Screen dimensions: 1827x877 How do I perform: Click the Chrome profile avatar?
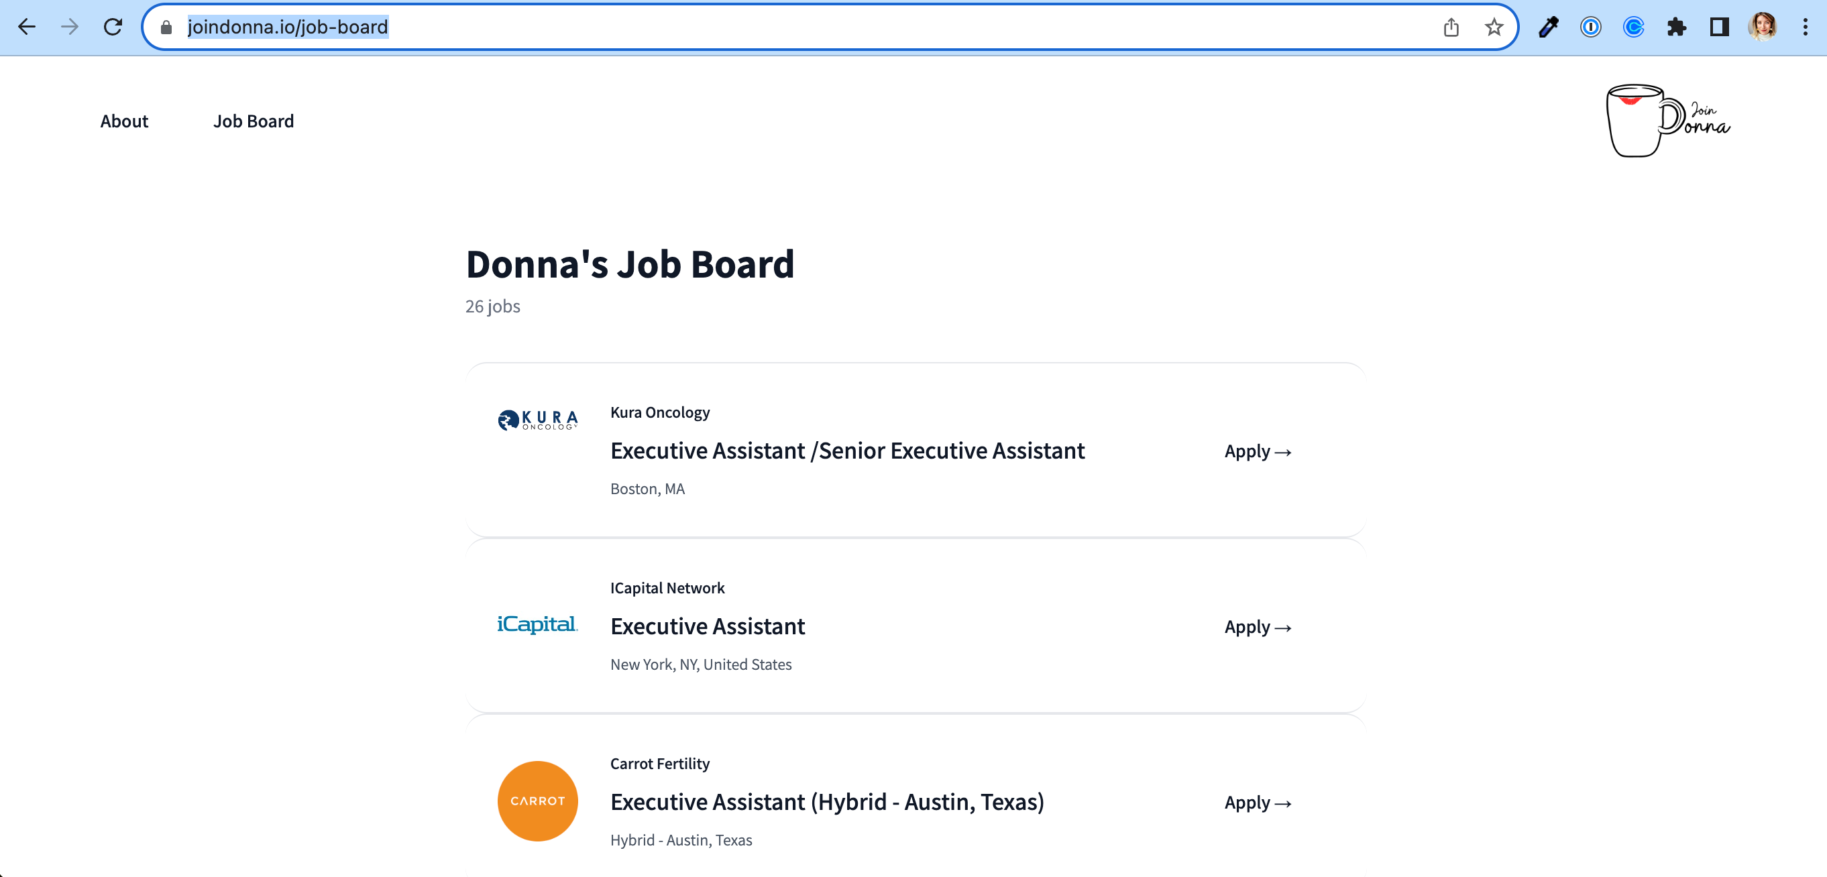[1762, 27]
